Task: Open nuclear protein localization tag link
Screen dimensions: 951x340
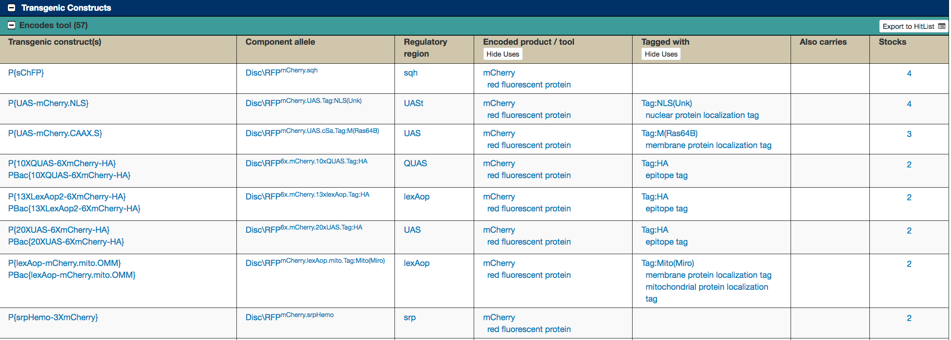Action: 702,115
